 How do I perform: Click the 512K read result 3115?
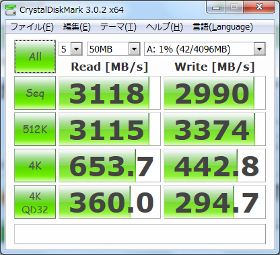coord(110,129)
